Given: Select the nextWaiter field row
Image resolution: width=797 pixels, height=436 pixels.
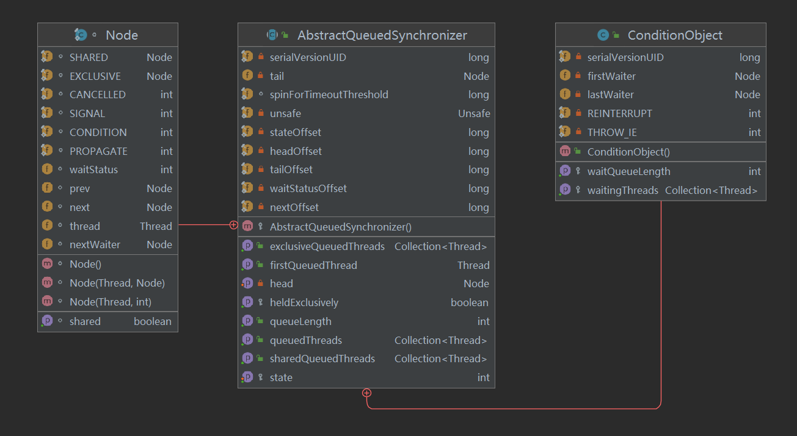Looking at the screenshot, I should (x=107, y=245).
